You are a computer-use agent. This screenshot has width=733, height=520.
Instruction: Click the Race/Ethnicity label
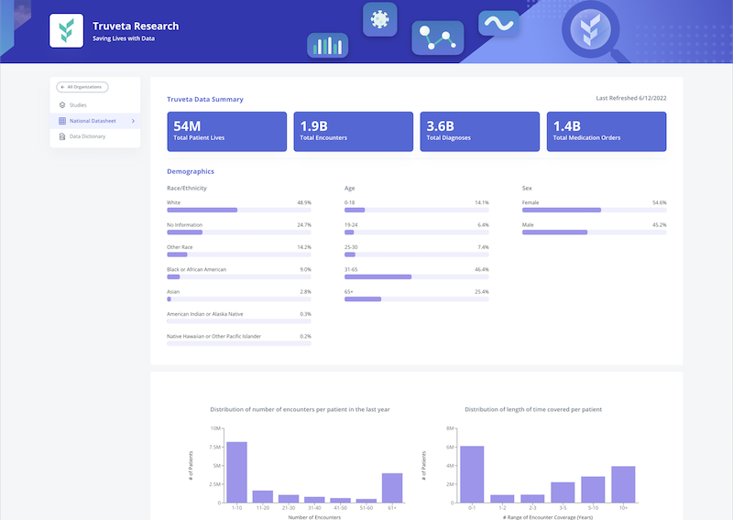187,189
